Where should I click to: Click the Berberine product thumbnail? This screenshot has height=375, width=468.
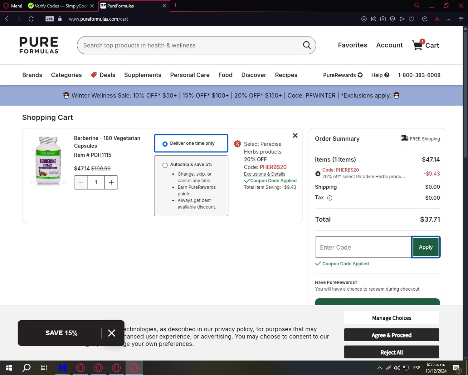[x=48, y=161]
